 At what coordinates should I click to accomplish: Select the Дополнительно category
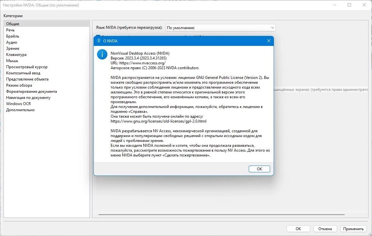pos(47,110)
